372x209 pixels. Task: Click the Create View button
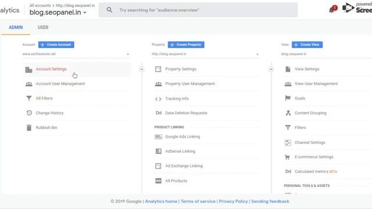pos(307,45)
